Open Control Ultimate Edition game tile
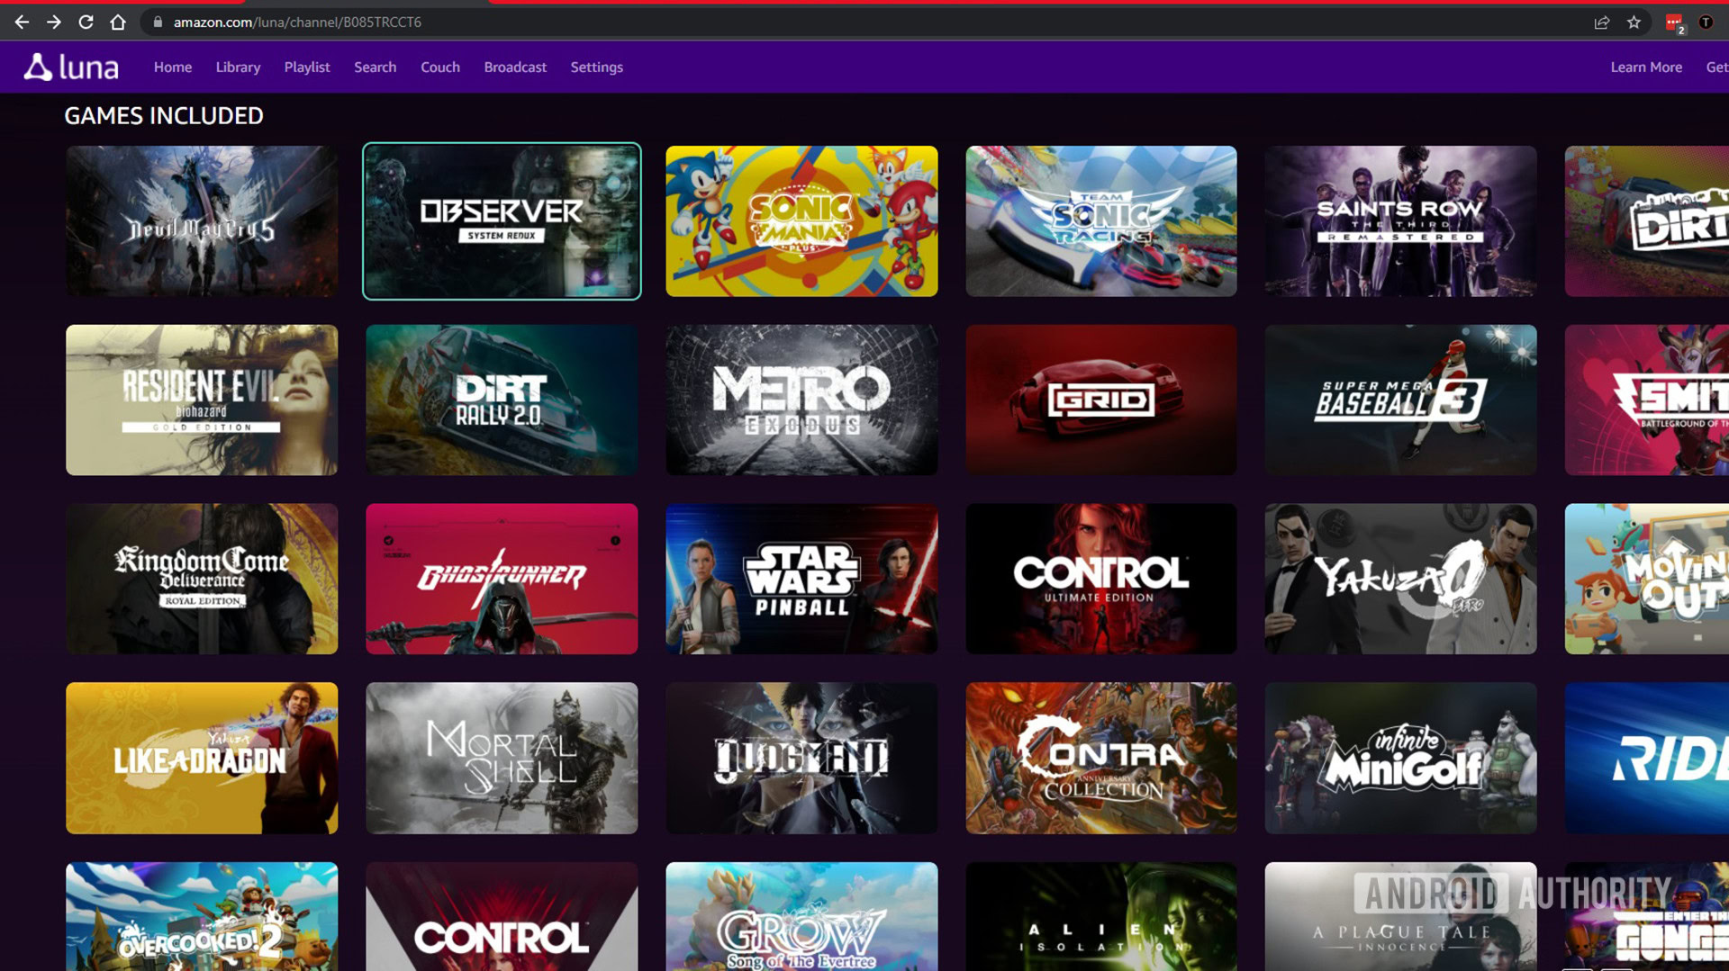Image resolution: width=1729 pixels, height=971 pixels. click(x=1101, y=579)
